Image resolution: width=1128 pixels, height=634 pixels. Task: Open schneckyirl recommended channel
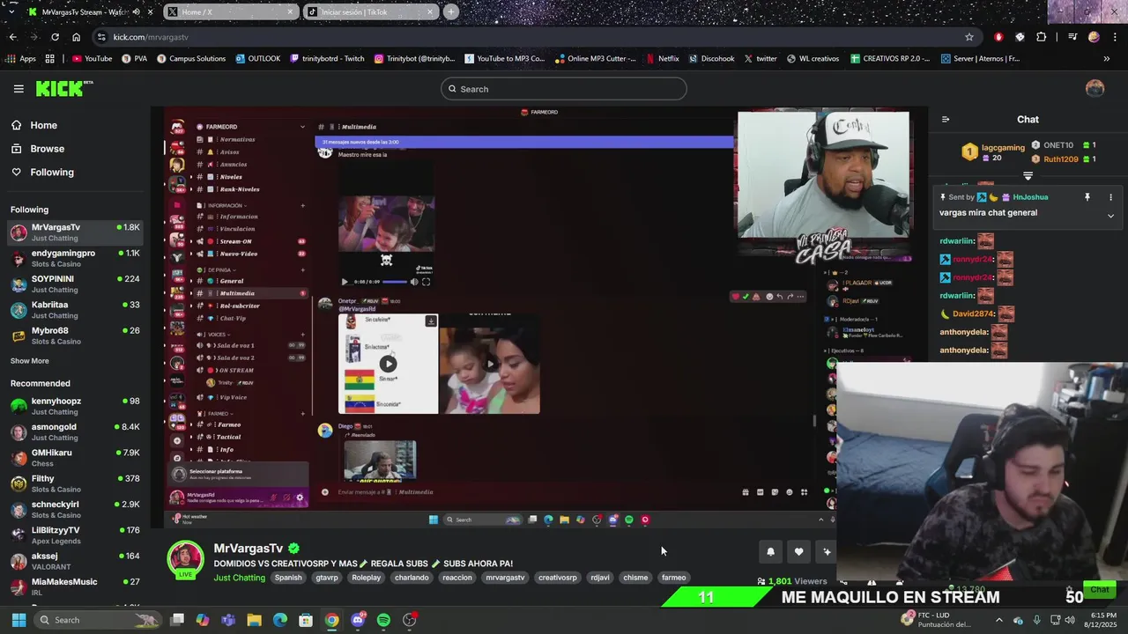click(75, 509)
